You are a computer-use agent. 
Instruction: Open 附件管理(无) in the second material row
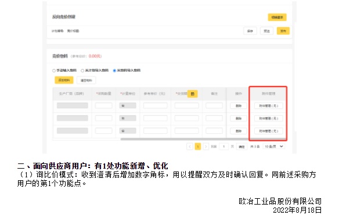pos(269,118)
